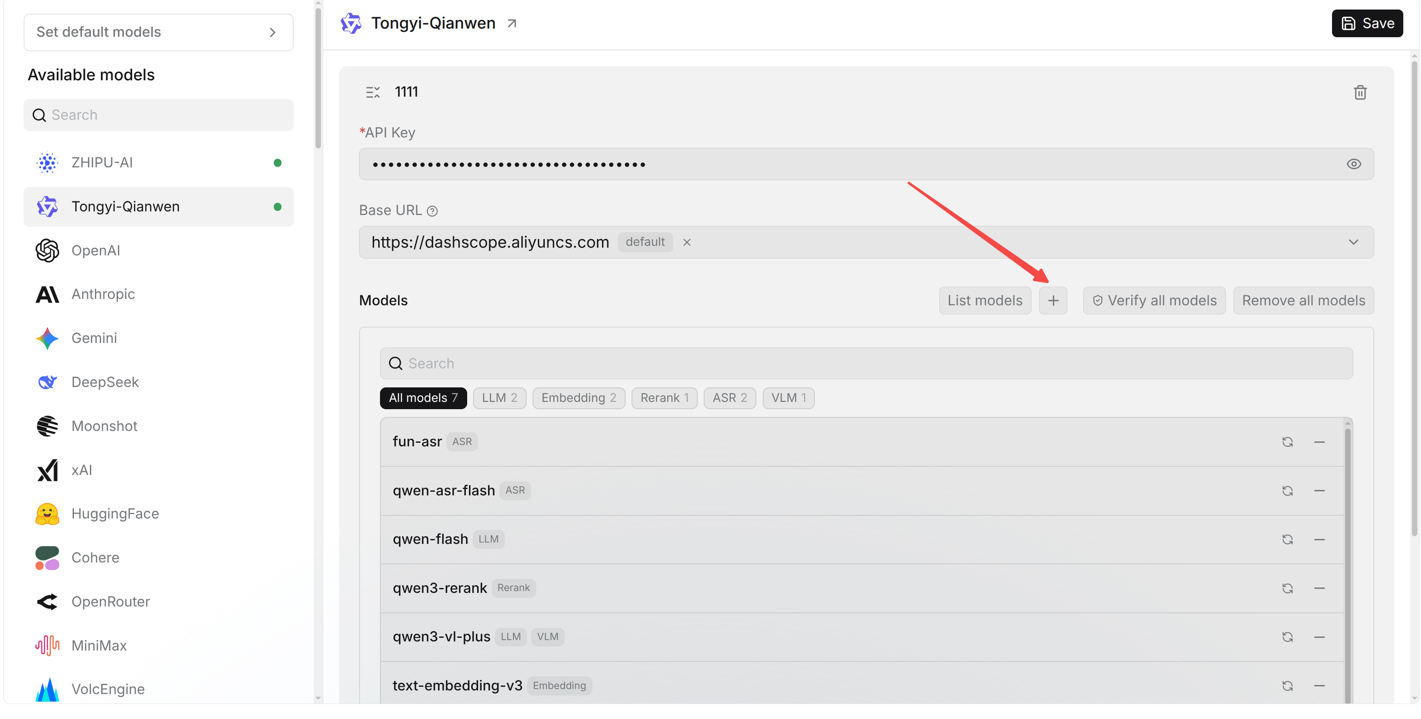1421x719 pixels.
Task: Remove the qwen-flash model
Action: 1319,540
